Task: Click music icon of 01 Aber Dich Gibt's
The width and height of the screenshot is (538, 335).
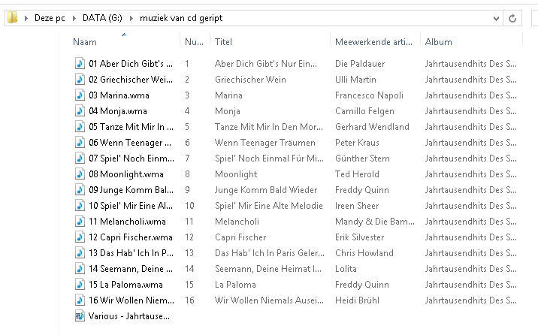Action: pos(80,63)
